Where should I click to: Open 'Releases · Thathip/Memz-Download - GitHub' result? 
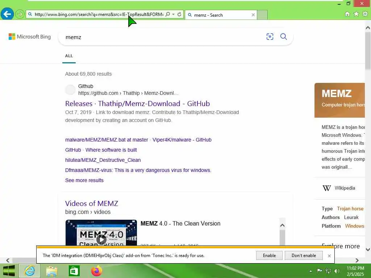pos(137,104)
